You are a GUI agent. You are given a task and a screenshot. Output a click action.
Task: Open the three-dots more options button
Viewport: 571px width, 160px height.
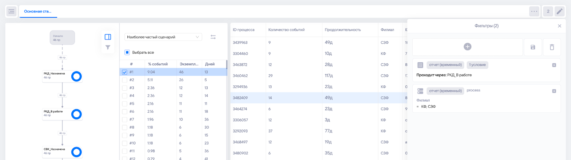coord(534,11)
